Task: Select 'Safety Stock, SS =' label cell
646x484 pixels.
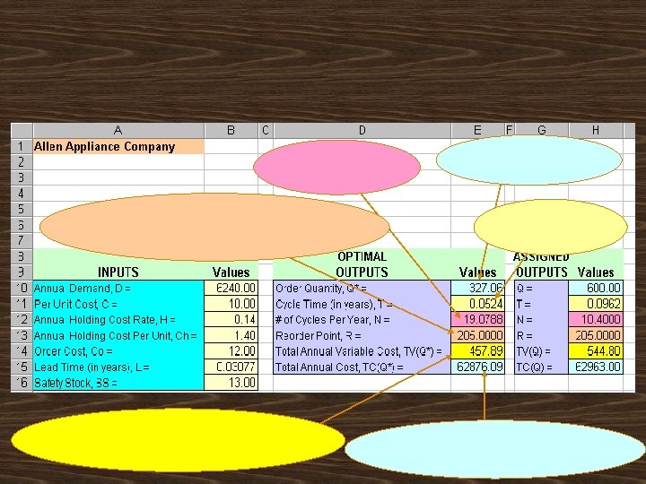Action: coord(118,383)
